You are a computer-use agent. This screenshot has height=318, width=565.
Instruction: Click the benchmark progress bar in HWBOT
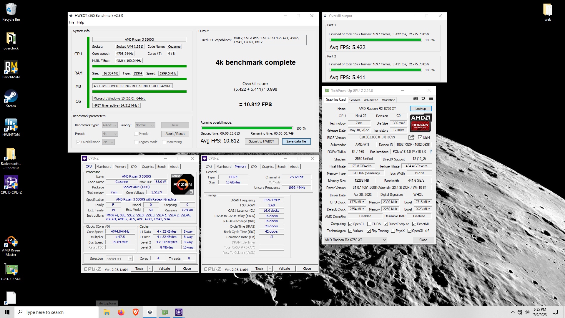[247, 128]
